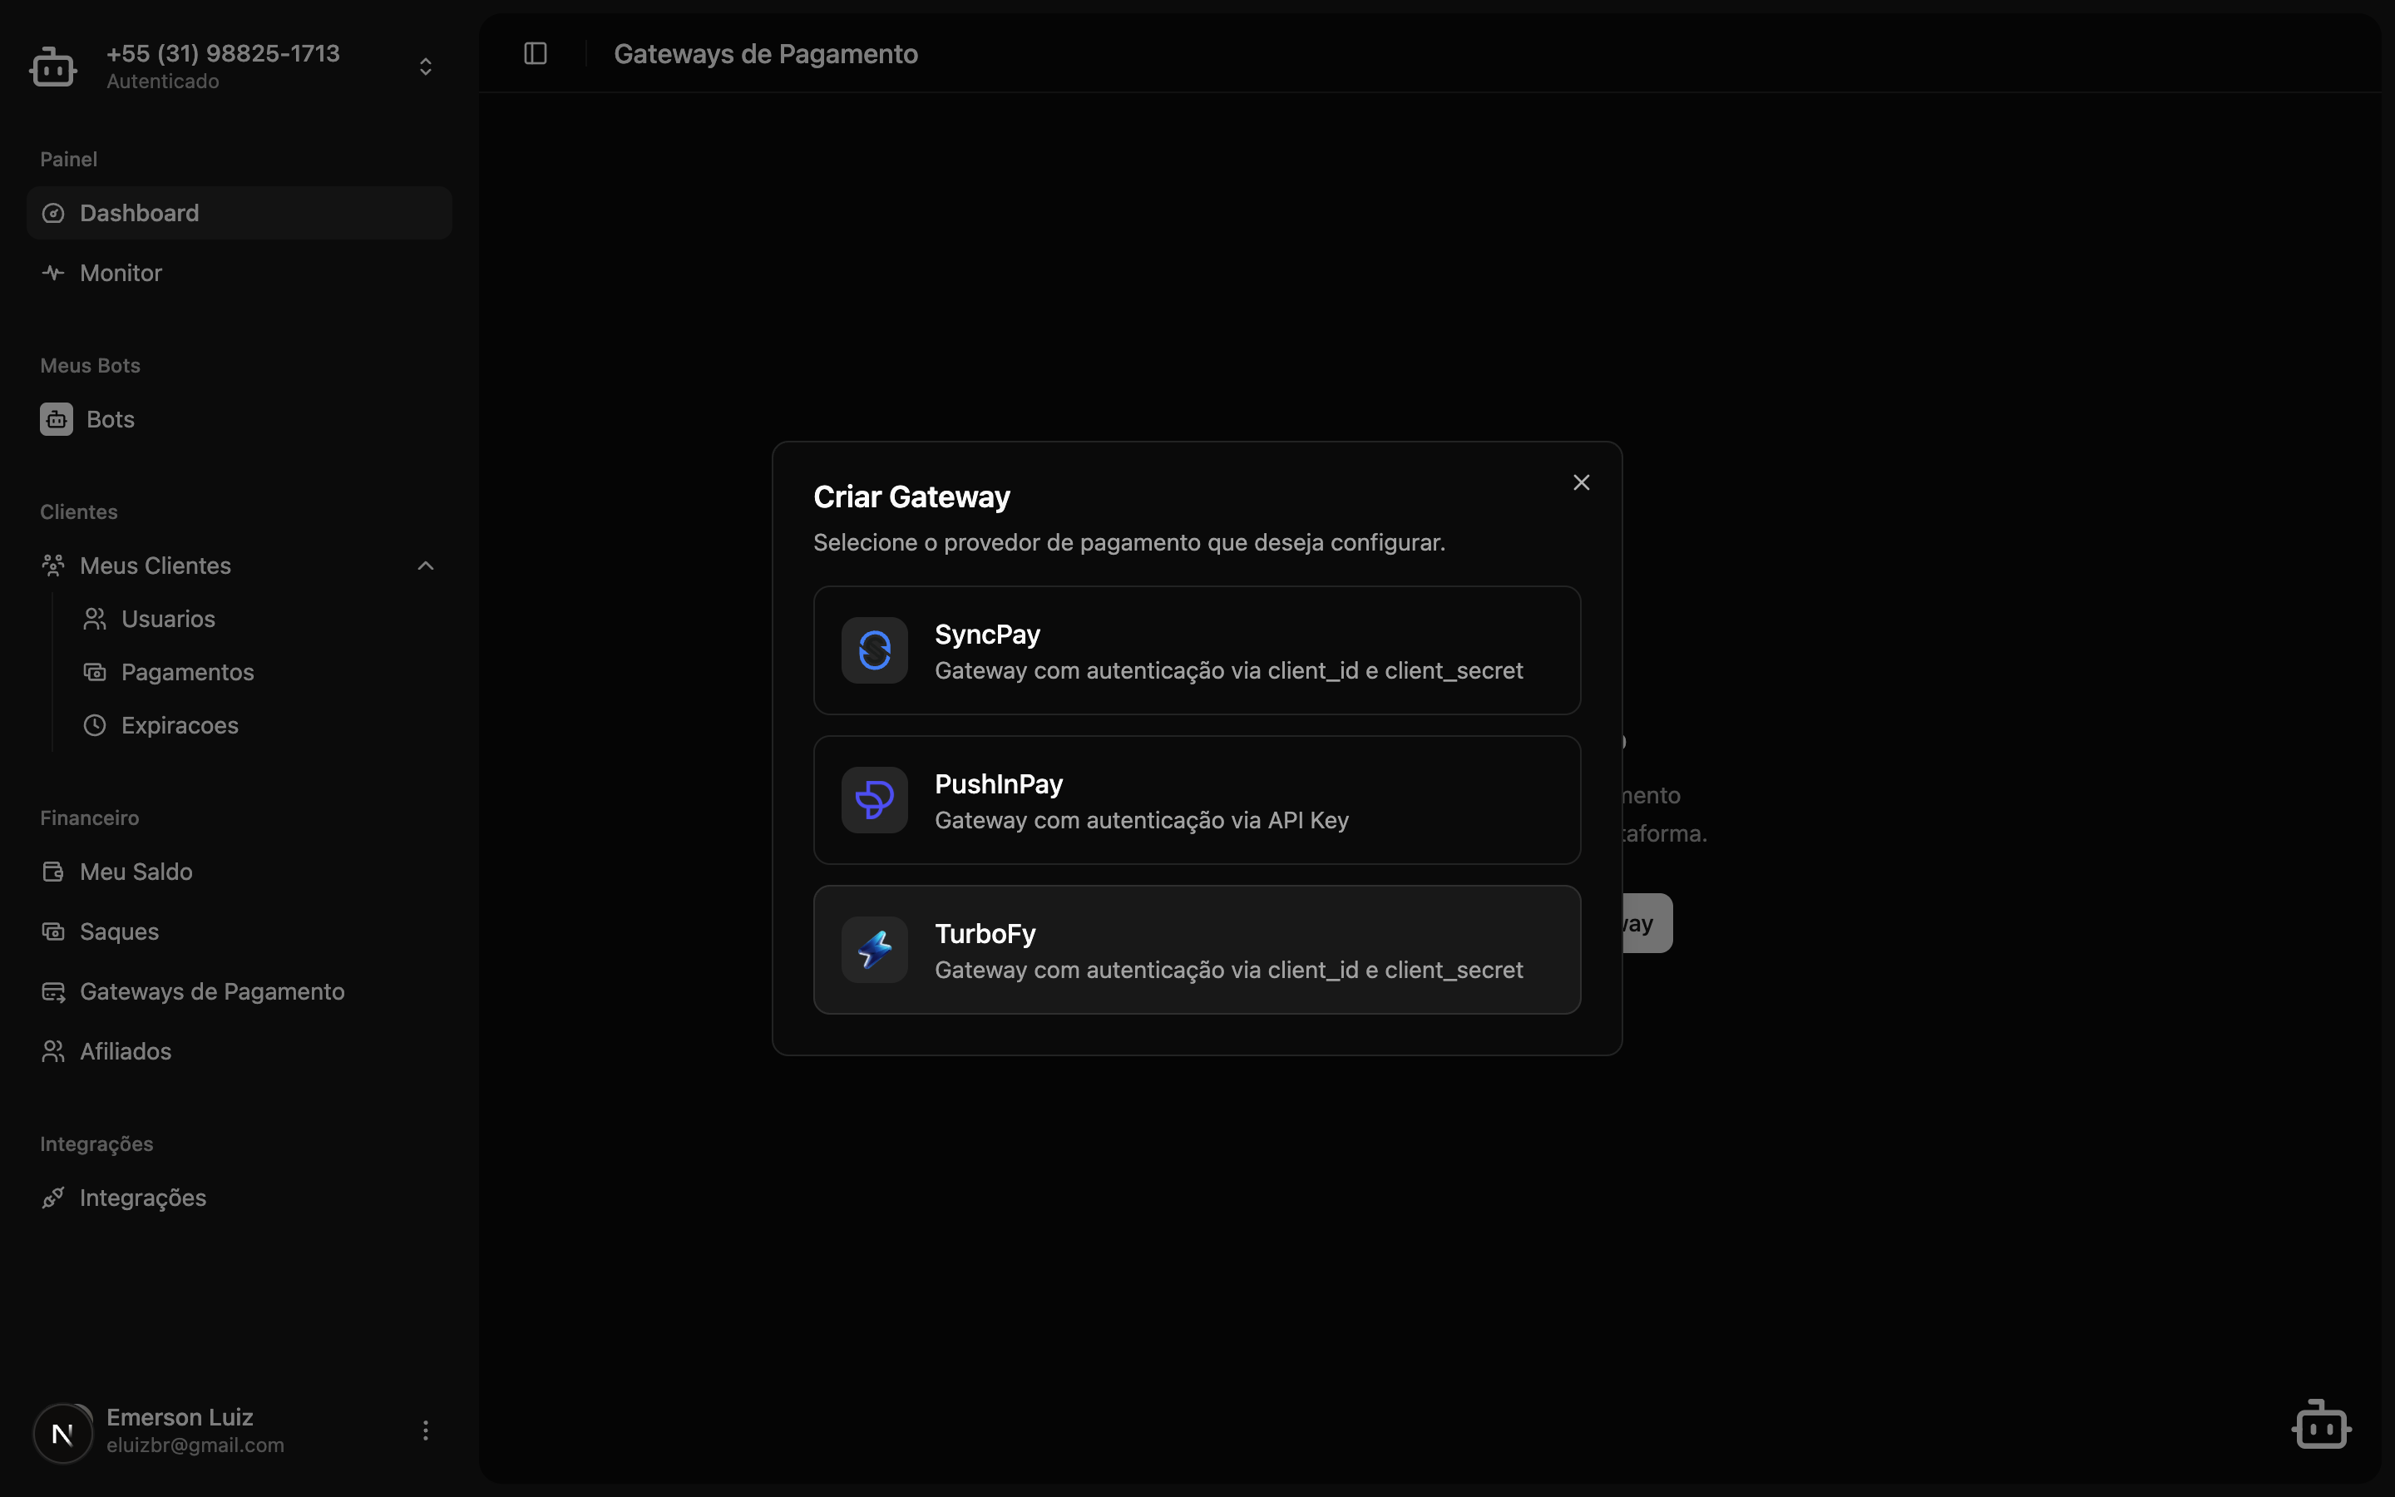Open Saques page
Viewport: 2395px width, 1497px height.
(x=239, y=931)
